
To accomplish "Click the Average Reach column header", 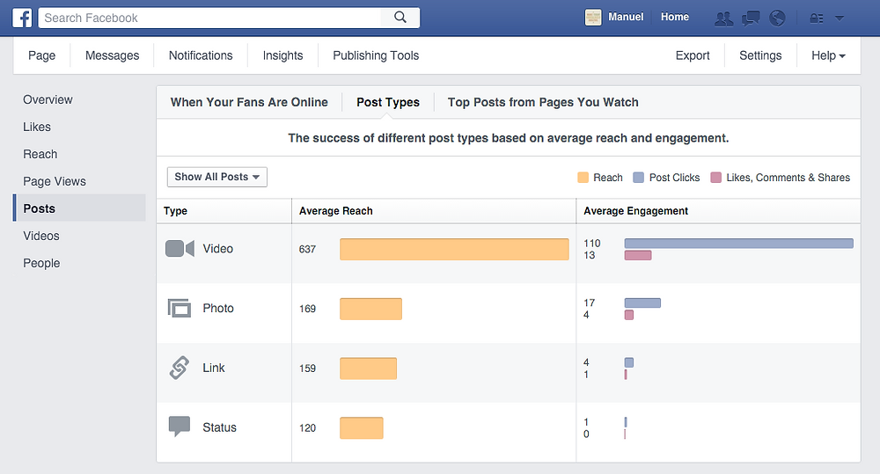I will [x=335, y=211].
